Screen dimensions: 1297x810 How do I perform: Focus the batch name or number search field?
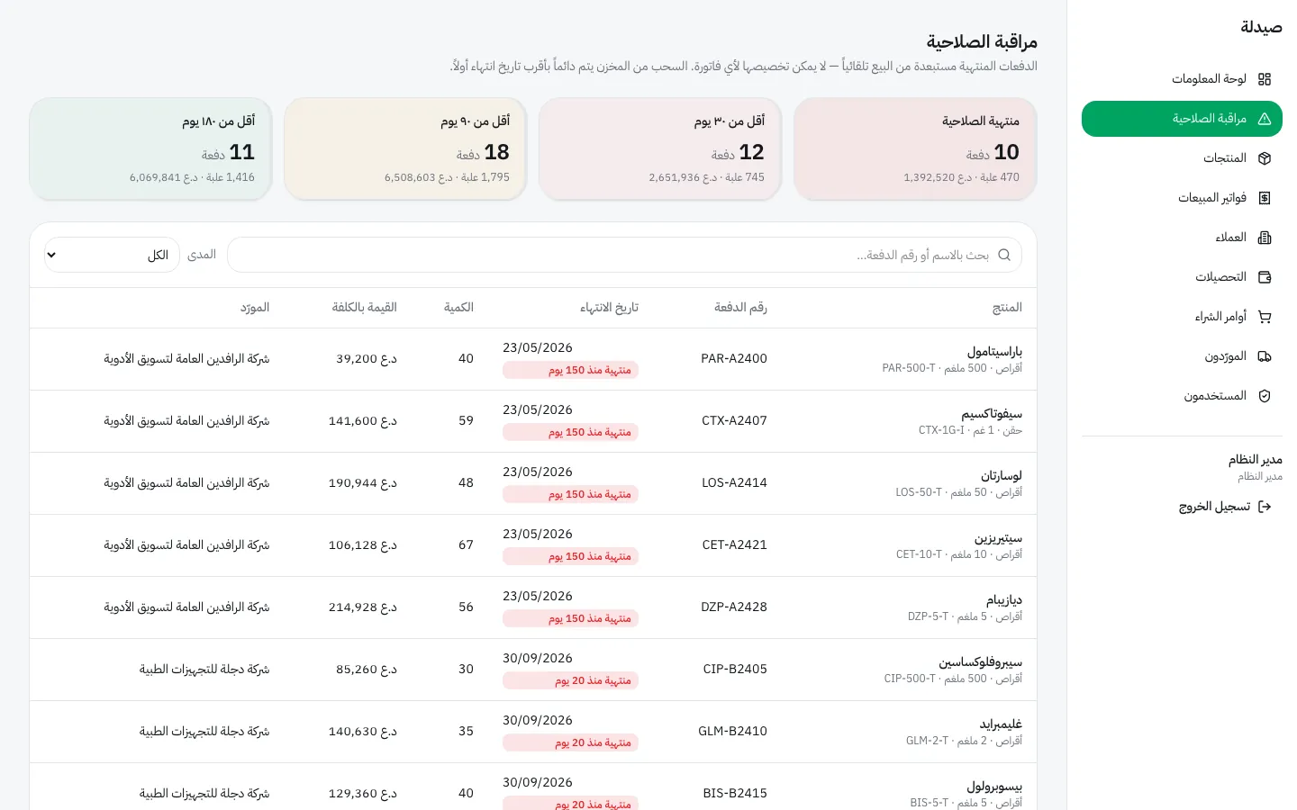pyautogui.click(x=624, y=255)
